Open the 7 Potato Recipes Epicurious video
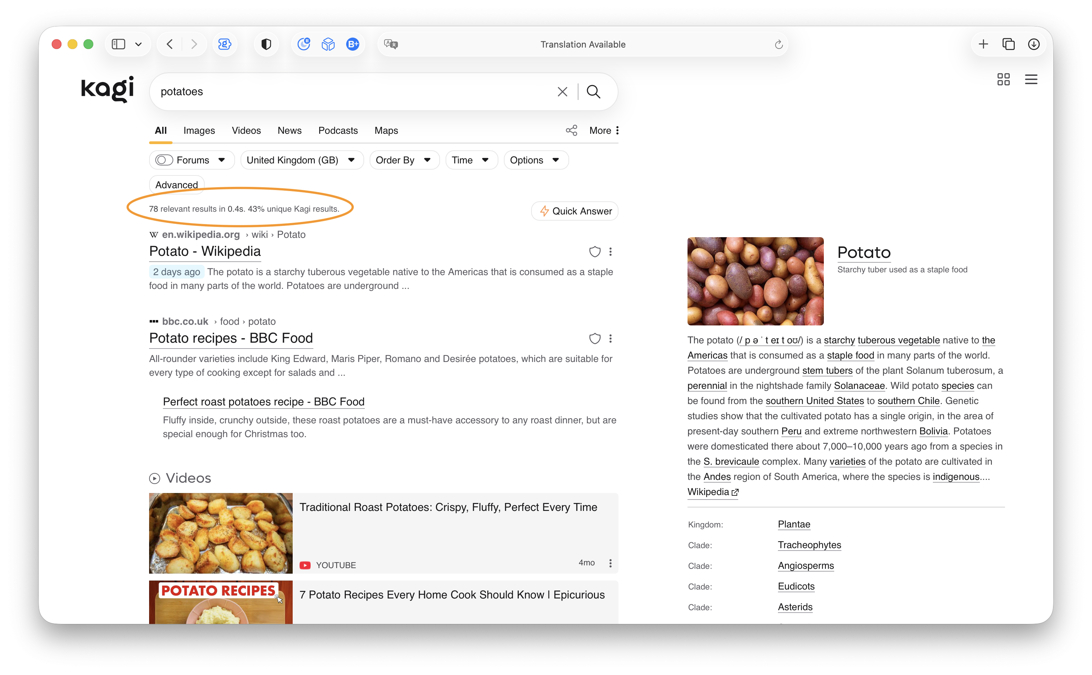Viewport: 1092px width, 675px height. point(452,595)
